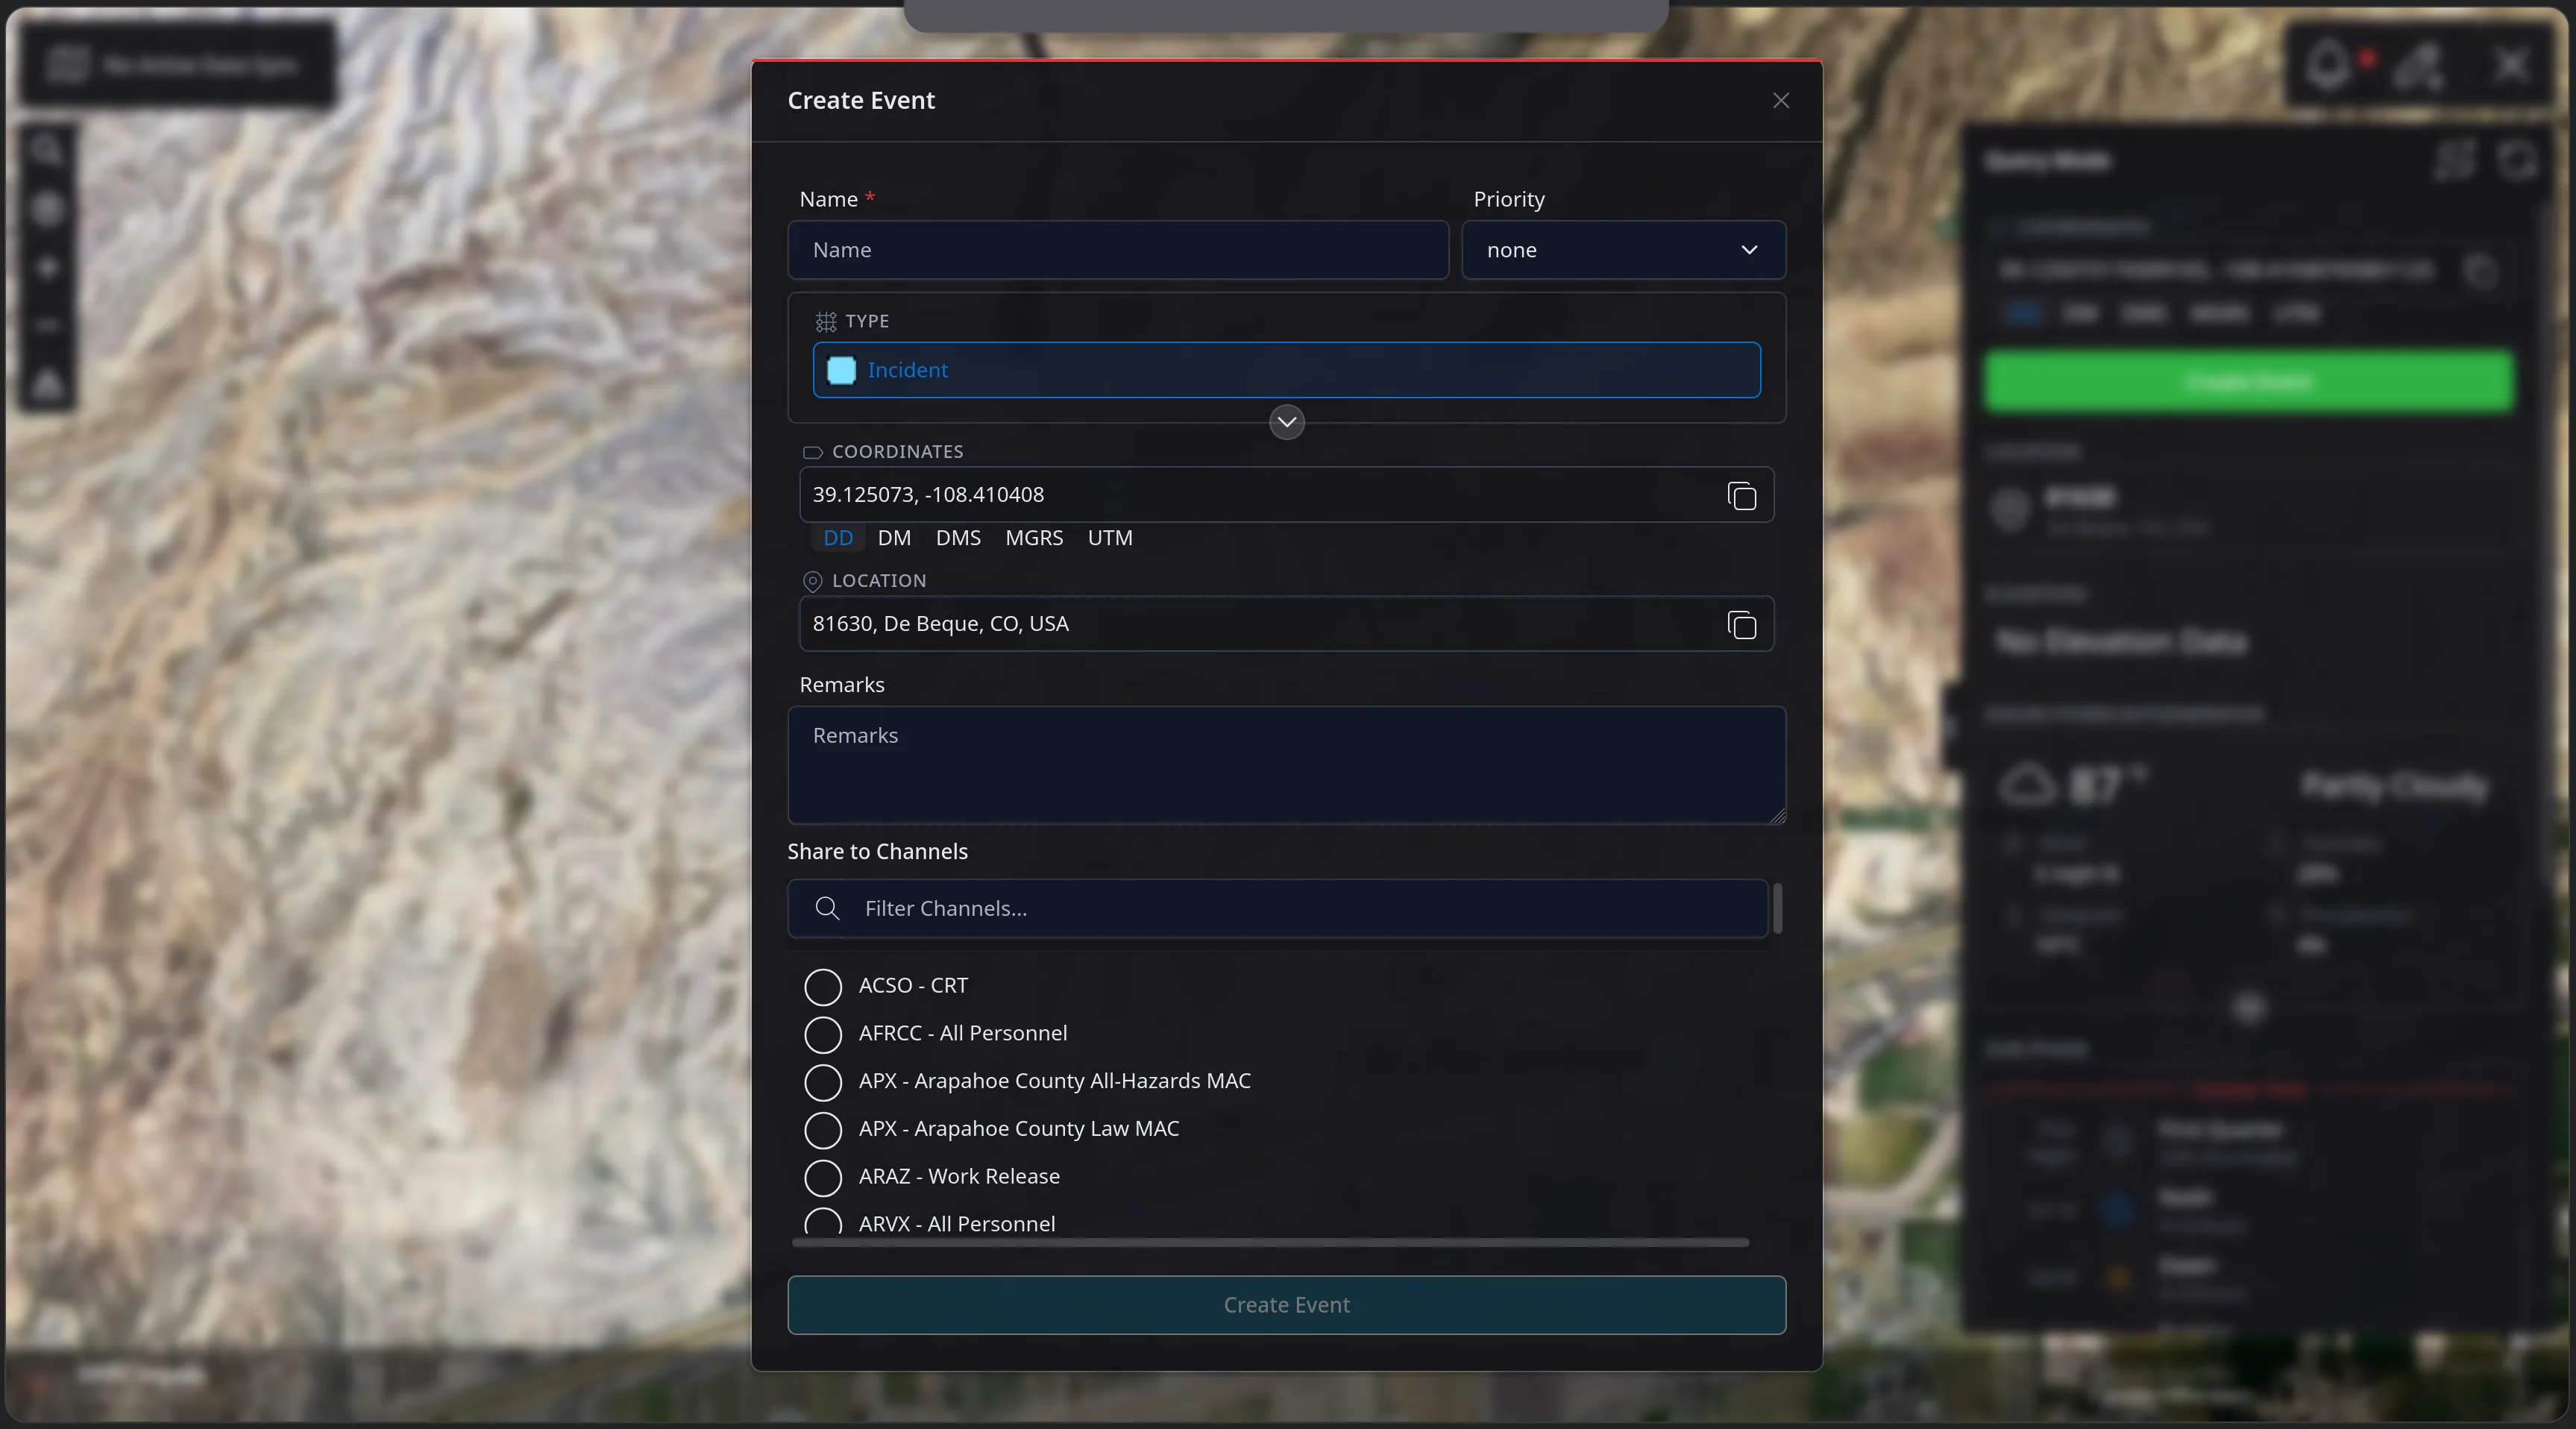The width and height of the screenshot is (2576, 1429).
Task: Select ARAZ - Work Release channel
Action: click(823, 1178)
